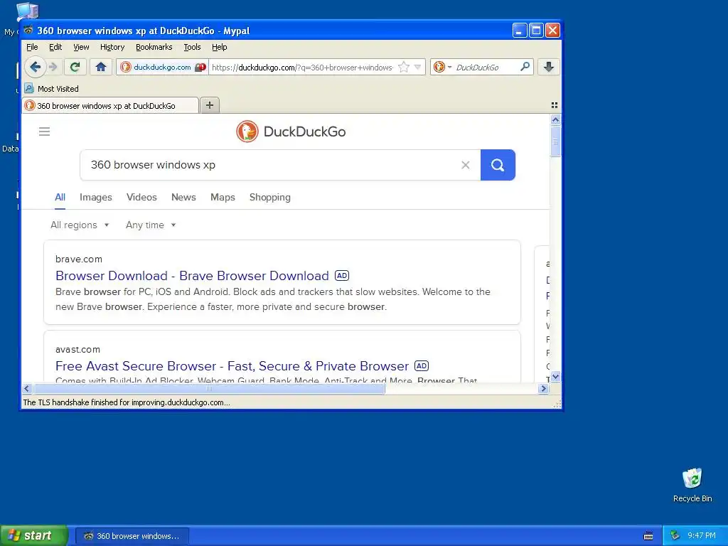Open the Most Visited bookmarks folder
The height and width of the screenshot is (546, 728).
point(51,89)
